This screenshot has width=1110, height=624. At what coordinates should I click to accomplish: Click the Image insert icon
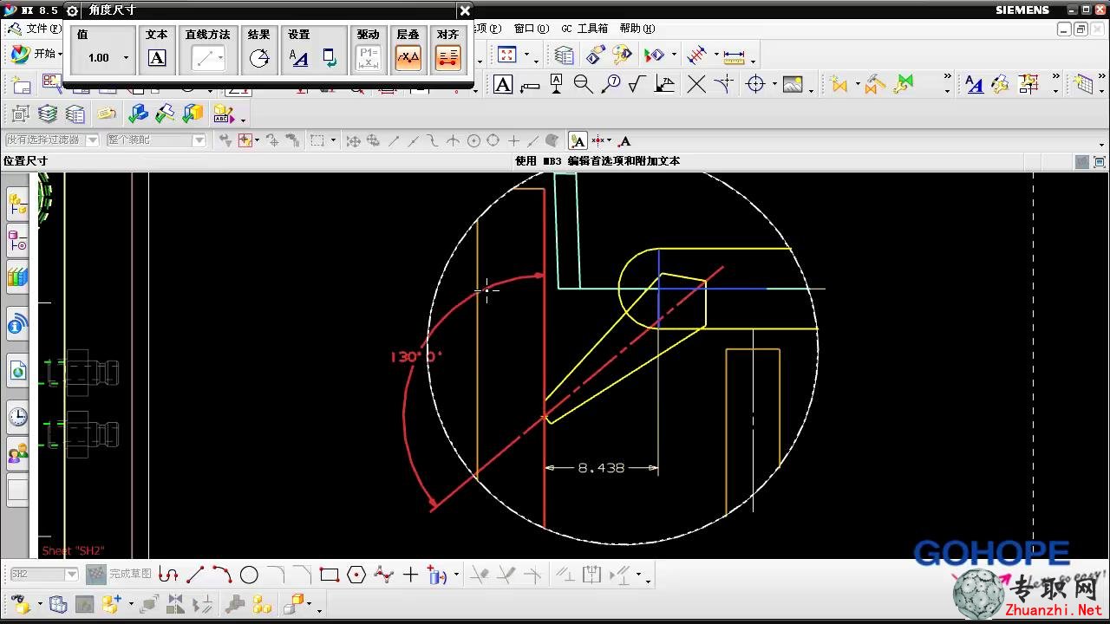point(792,84)
